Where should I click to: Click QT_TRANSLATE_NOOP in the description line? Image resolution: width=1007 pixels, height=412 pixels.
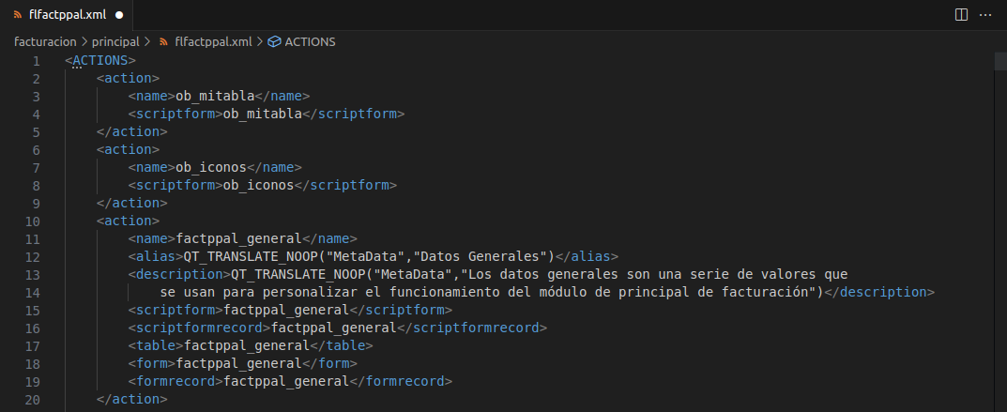(298, 274)
